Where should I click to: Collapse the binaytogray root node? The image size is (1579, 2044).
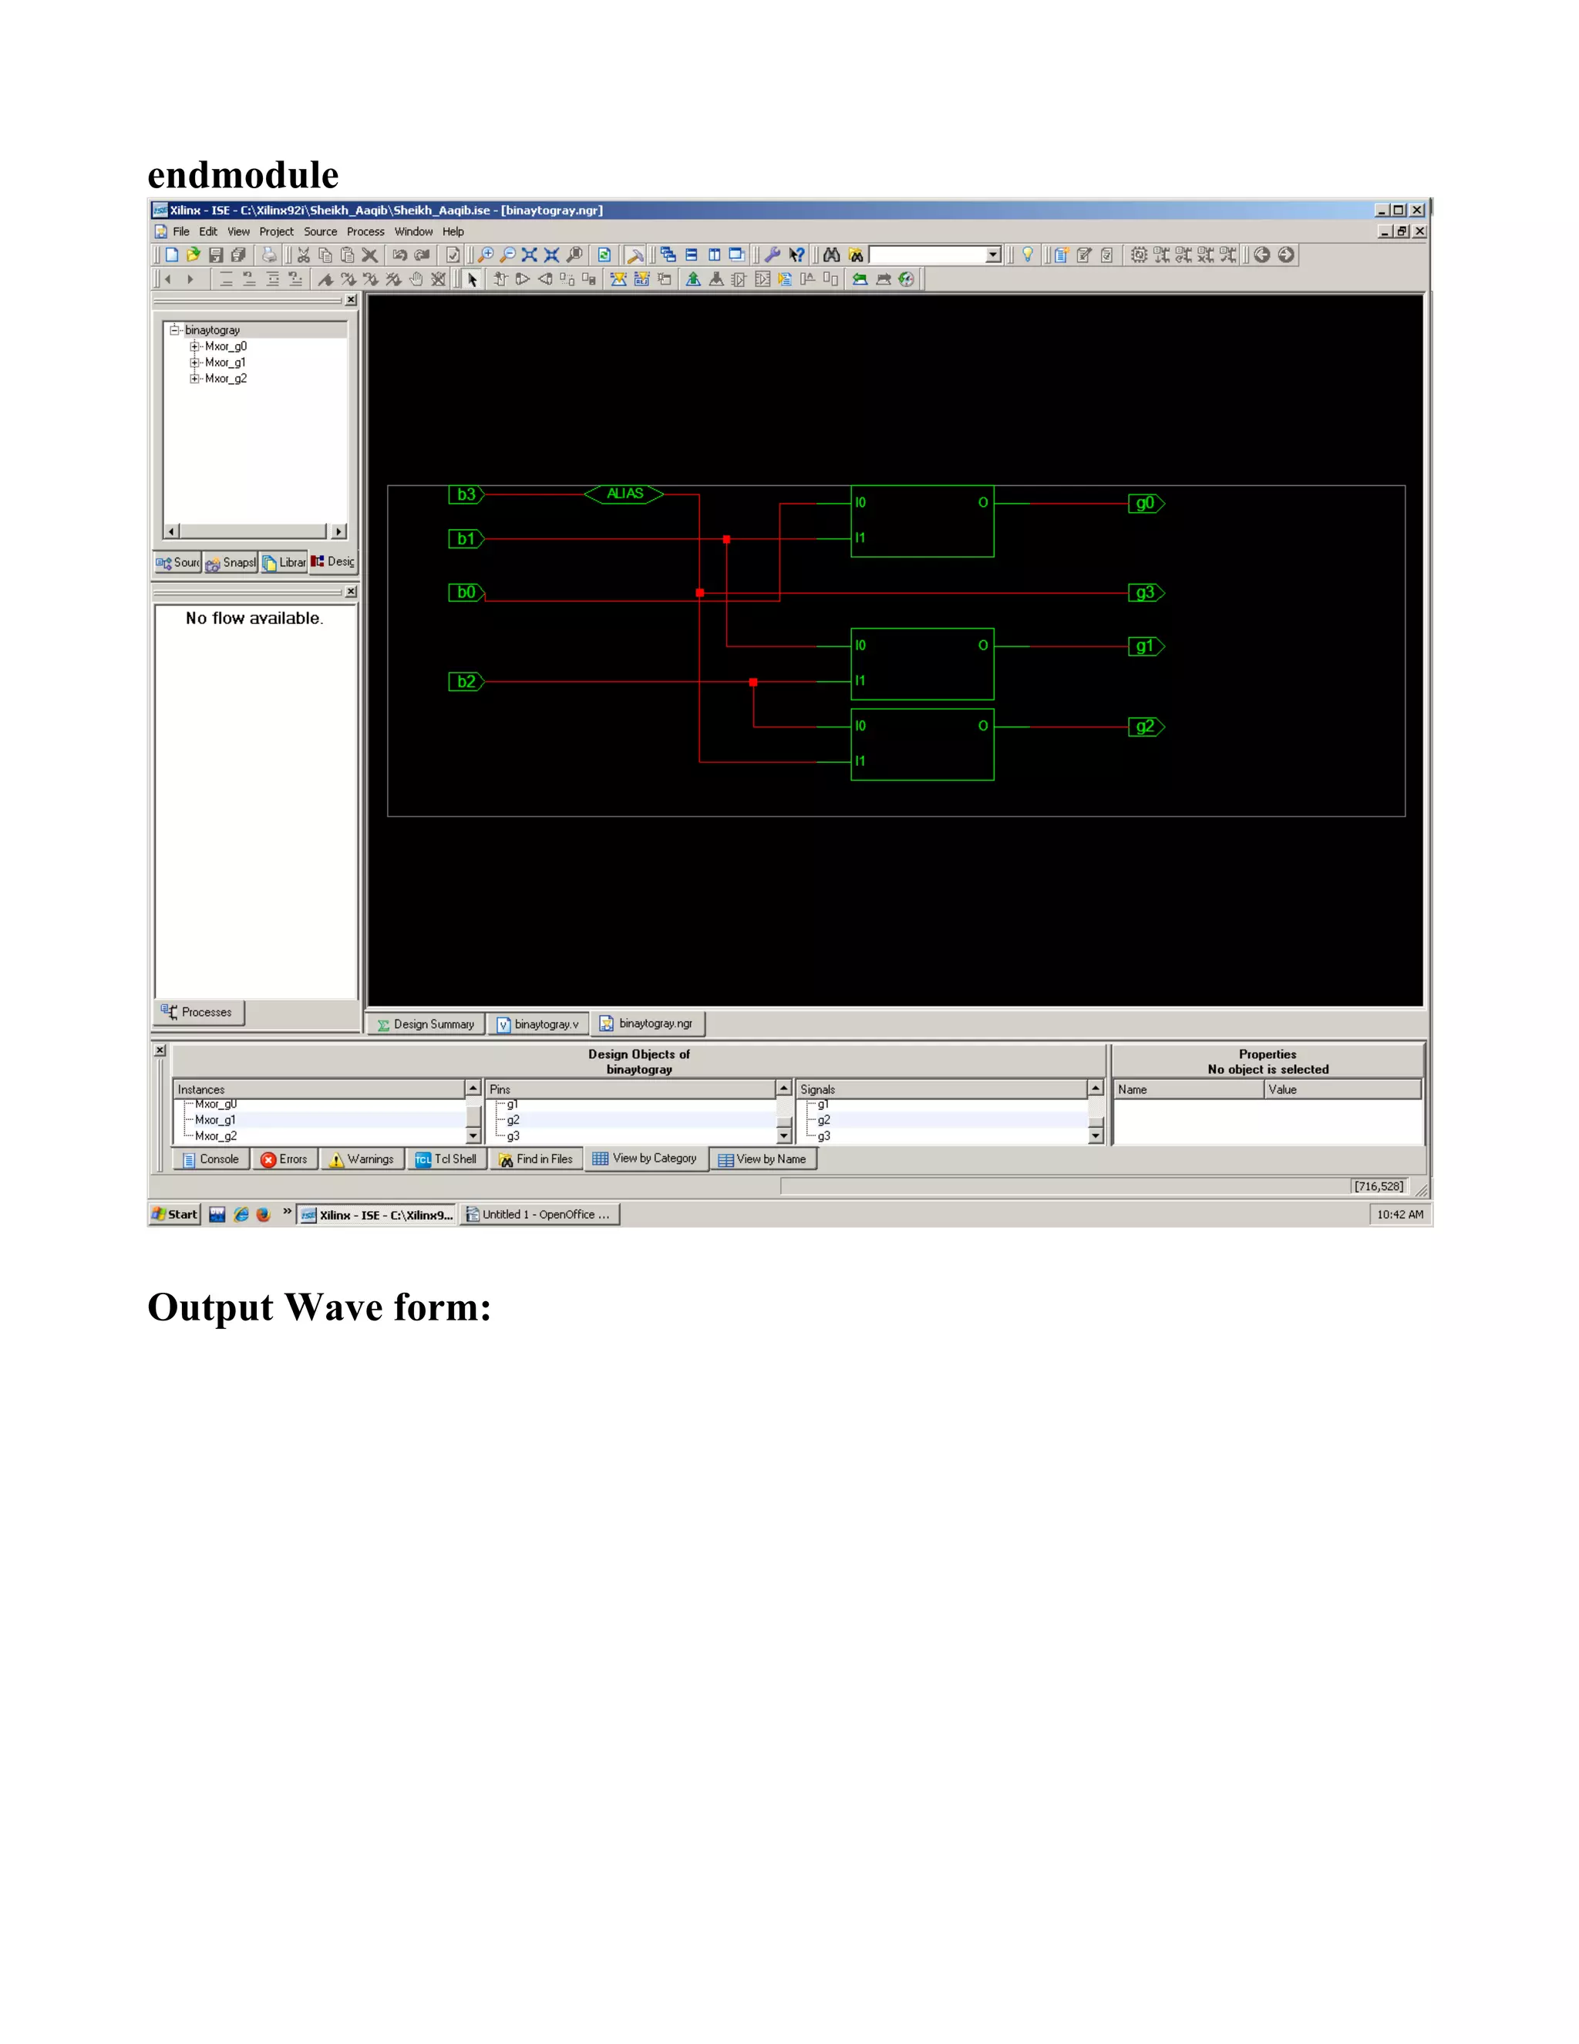click(x=174, y=330)
